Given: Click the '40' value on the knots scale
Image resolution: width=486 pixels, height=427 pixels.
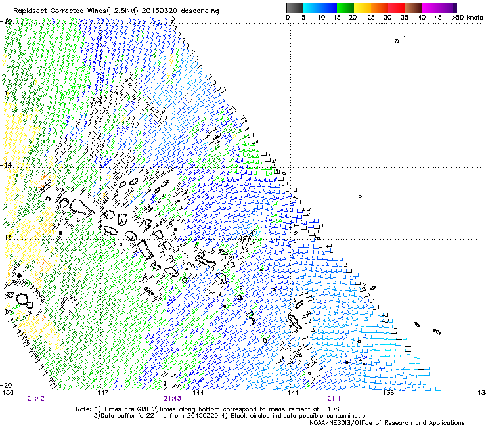Looking at the screenshot, I should [x=422, y=18].
